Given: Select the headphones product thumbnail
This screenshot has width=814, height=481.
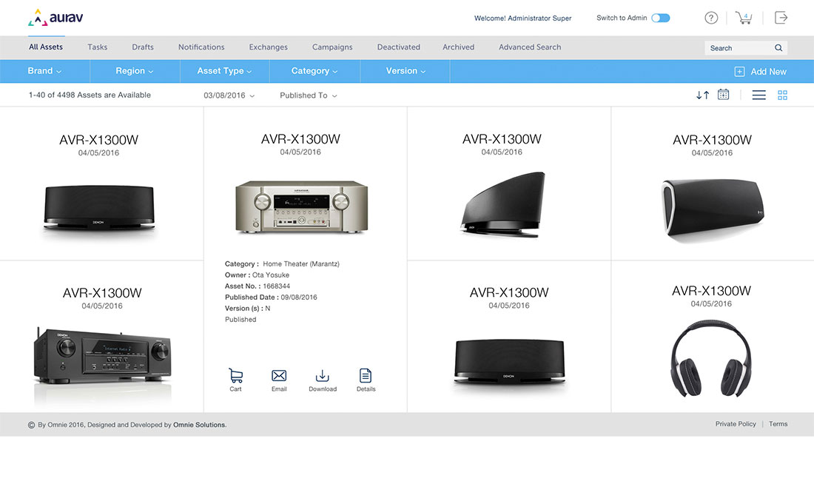Looking at the screenshot, I should click(711, 358).
